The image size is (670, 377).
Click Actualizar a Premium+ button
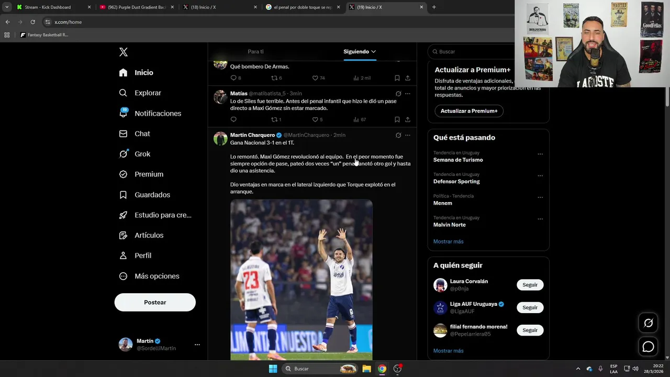469,111
